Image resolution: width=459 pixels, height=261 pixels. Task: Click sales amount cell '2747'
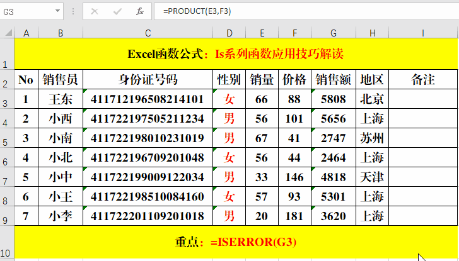[334, 138]
